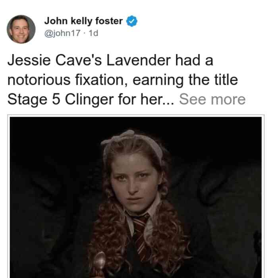278x278 pixels.
Task: Select the display name John kelly foster
Action: [x=83, y=21]
